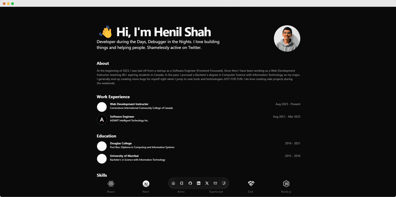Screen dimensions: 396x197
Task: Open the LinkedIn profile icon
Action: [x=198, y=183]
